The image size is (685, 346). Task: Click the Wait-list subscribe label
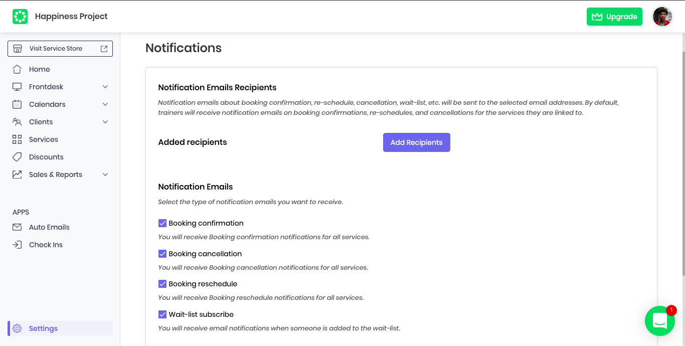point(201,314)
